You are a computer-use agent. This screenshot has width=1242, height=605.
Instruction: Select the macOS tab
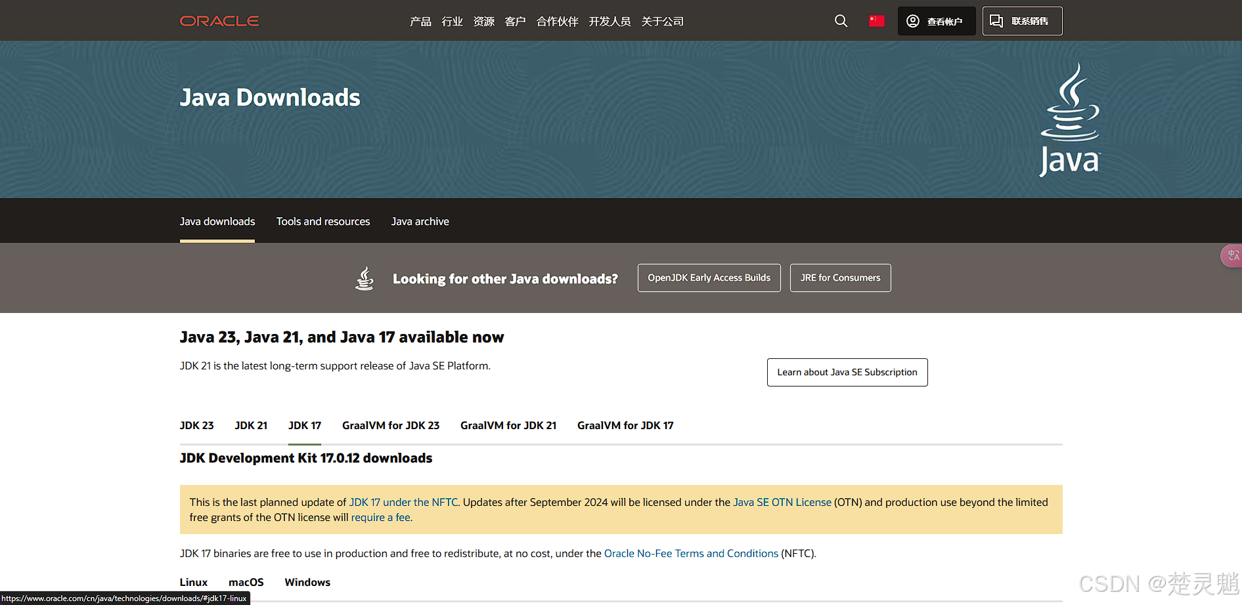(x=246, y=582)
